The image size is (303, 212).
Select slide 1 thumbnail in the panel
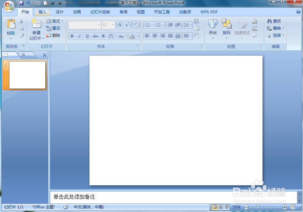click(27, 75)
